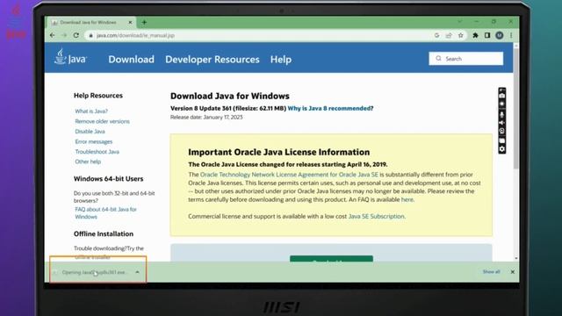Open 'FAQ about 64-bit Java for Windows' link

point(105,213)
